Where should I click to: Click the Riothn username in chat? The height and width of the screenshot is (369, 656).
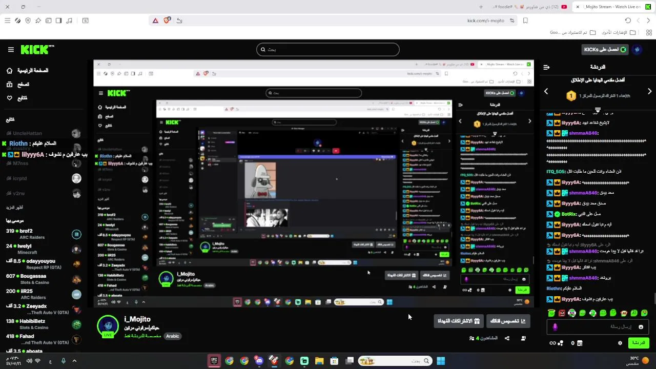tap(554, 289)
